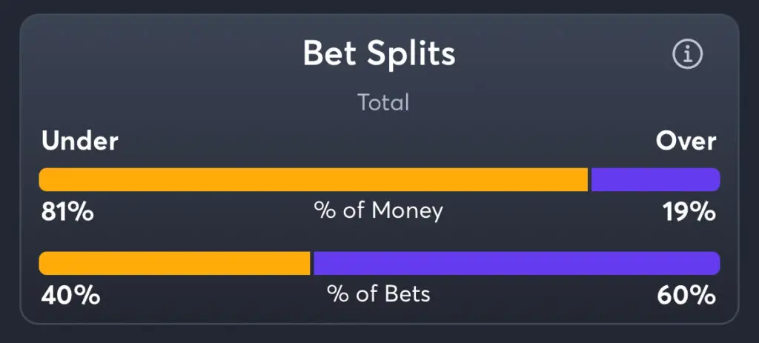Click the orange Under segment of money bar
Viewport: 759px width, 343px height.
314,179
